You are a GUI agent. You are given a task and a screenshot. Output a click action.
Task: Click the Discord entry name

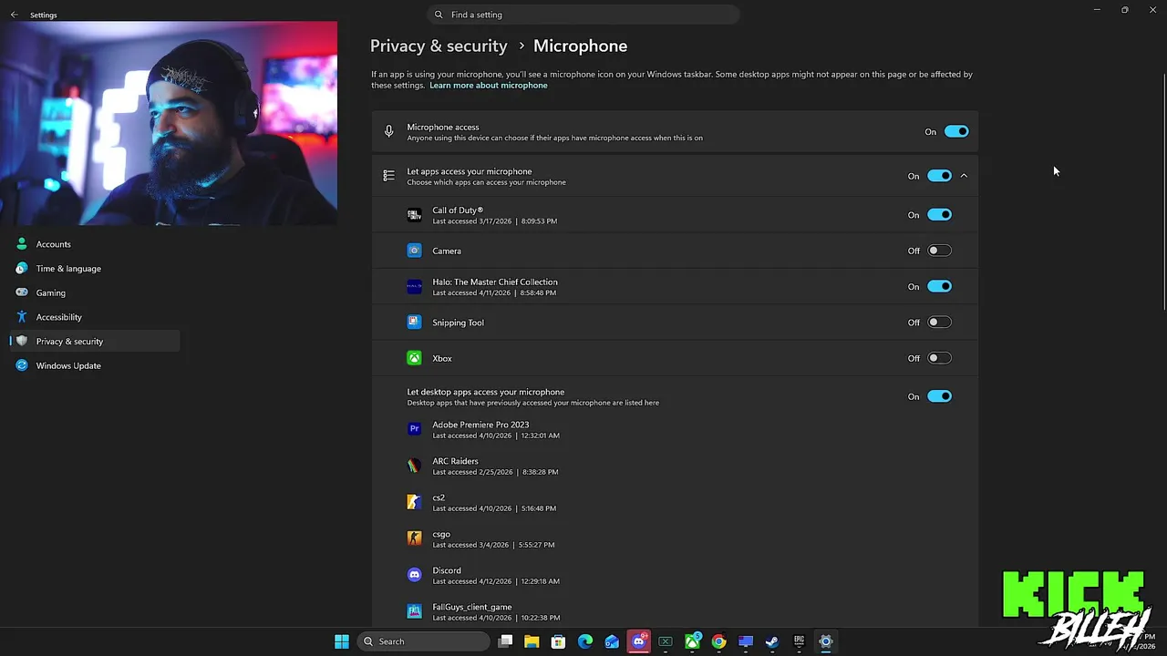point(447,570)
